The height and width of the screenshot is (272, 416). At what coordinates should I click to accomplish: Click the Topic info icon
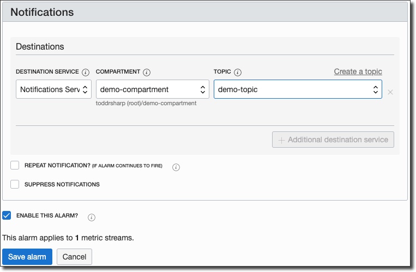click(238, 72)
